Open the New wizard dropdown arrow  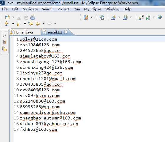click(x=13, y=17)
